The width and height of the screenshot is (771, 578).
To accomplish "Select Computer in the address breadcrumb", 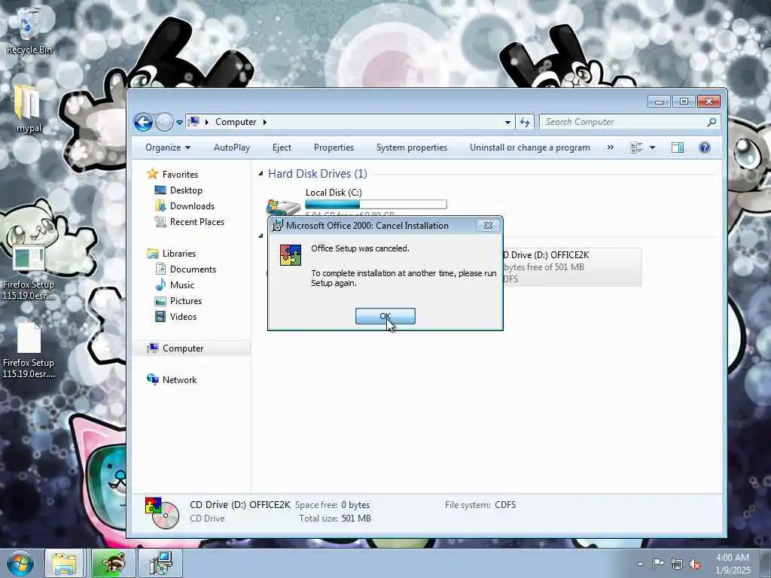I will coord(236,122).
